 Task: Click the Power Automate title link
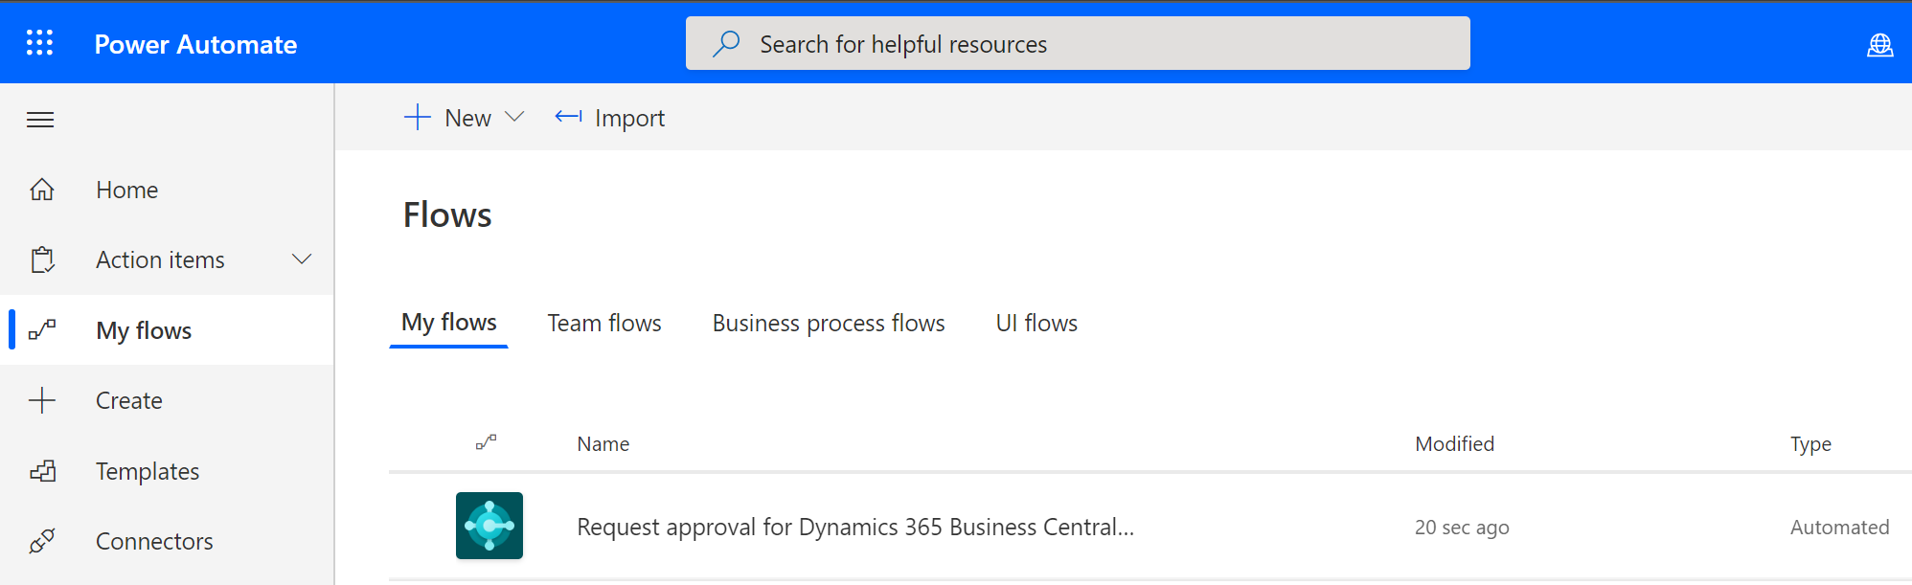(195, 44)
